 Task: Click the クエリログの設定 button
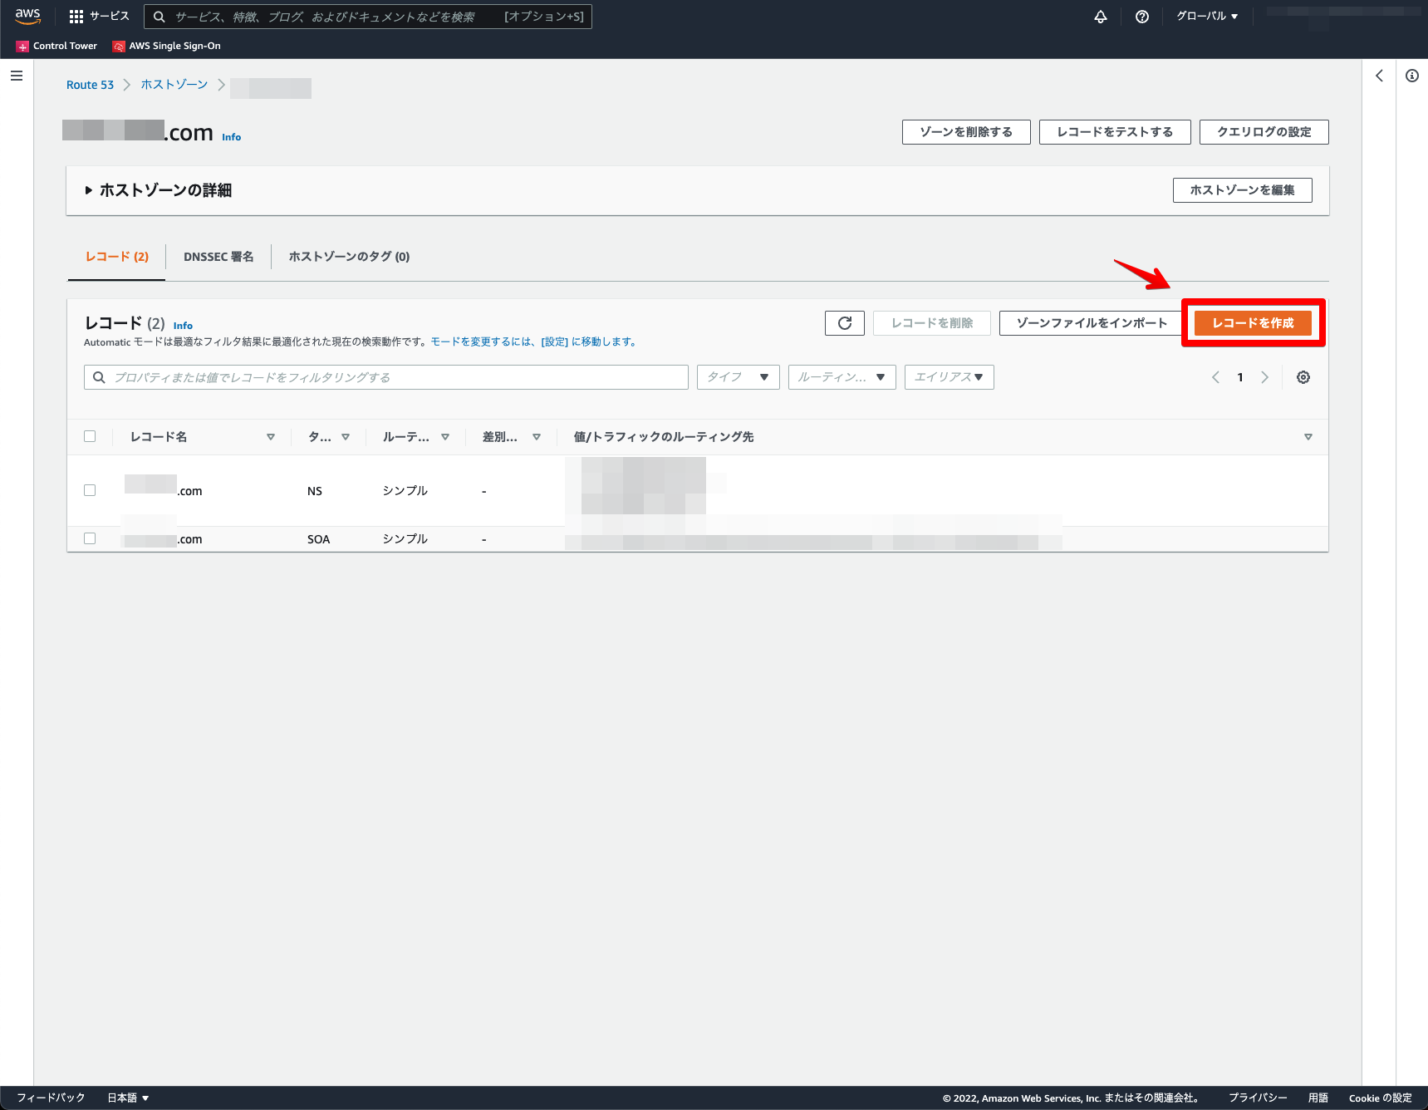coord(1264,132)
